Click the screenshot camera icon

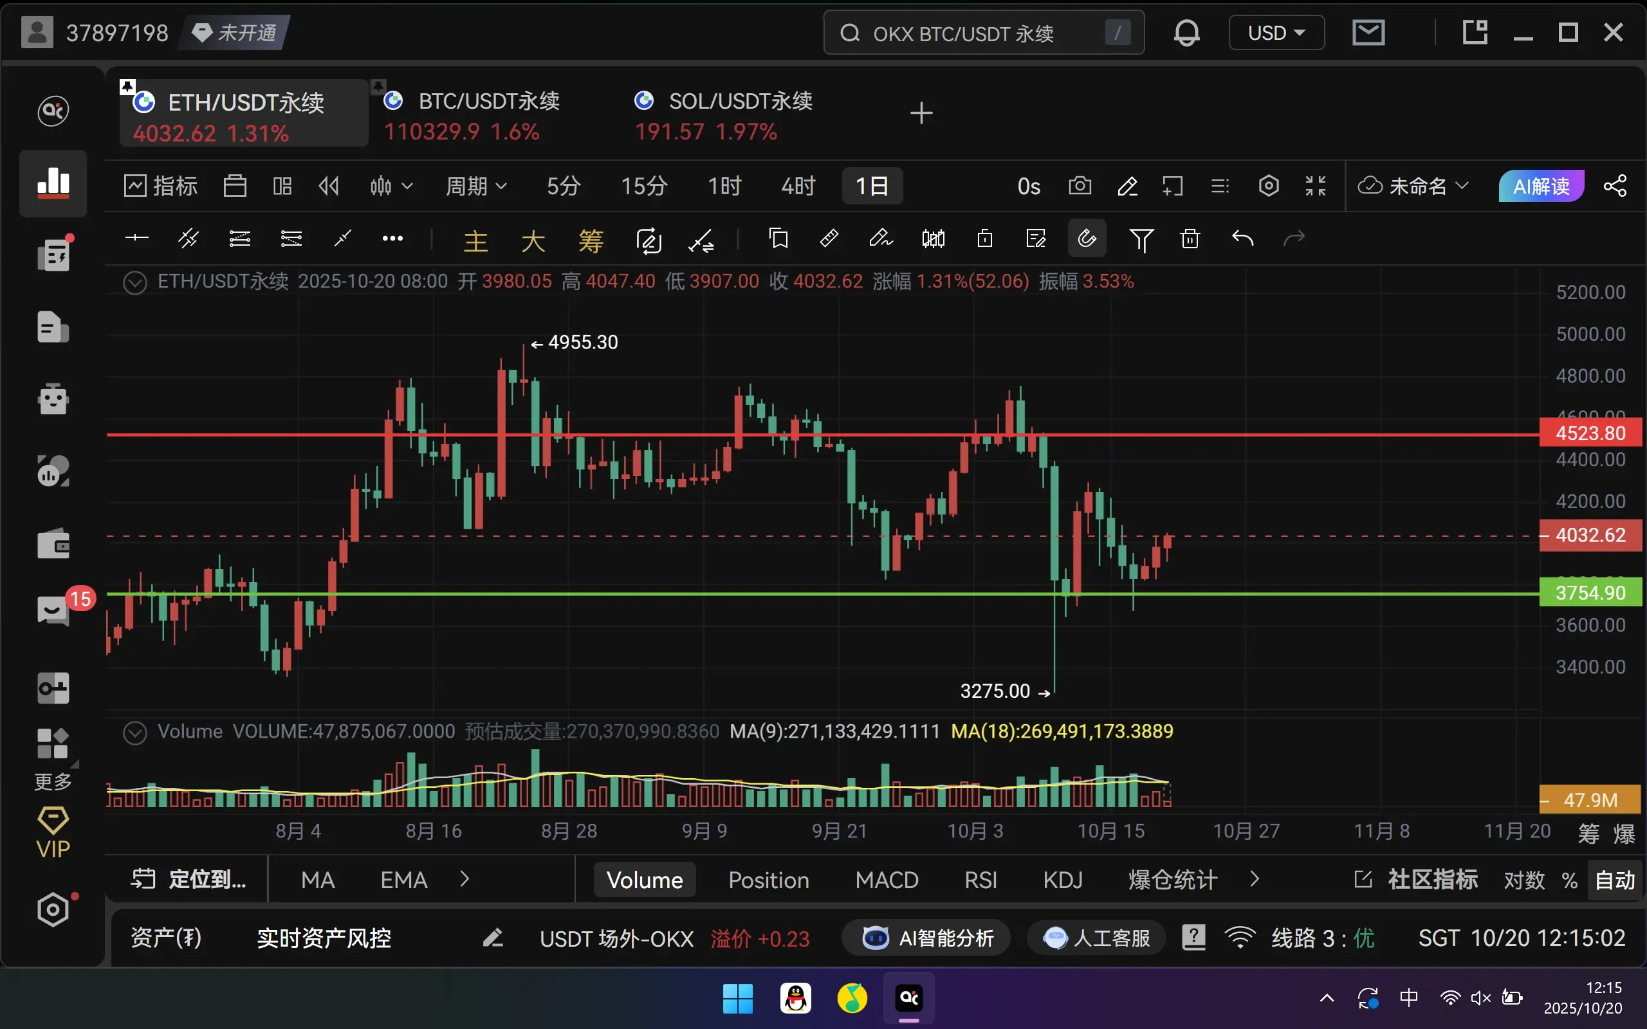click(1080, 186)
